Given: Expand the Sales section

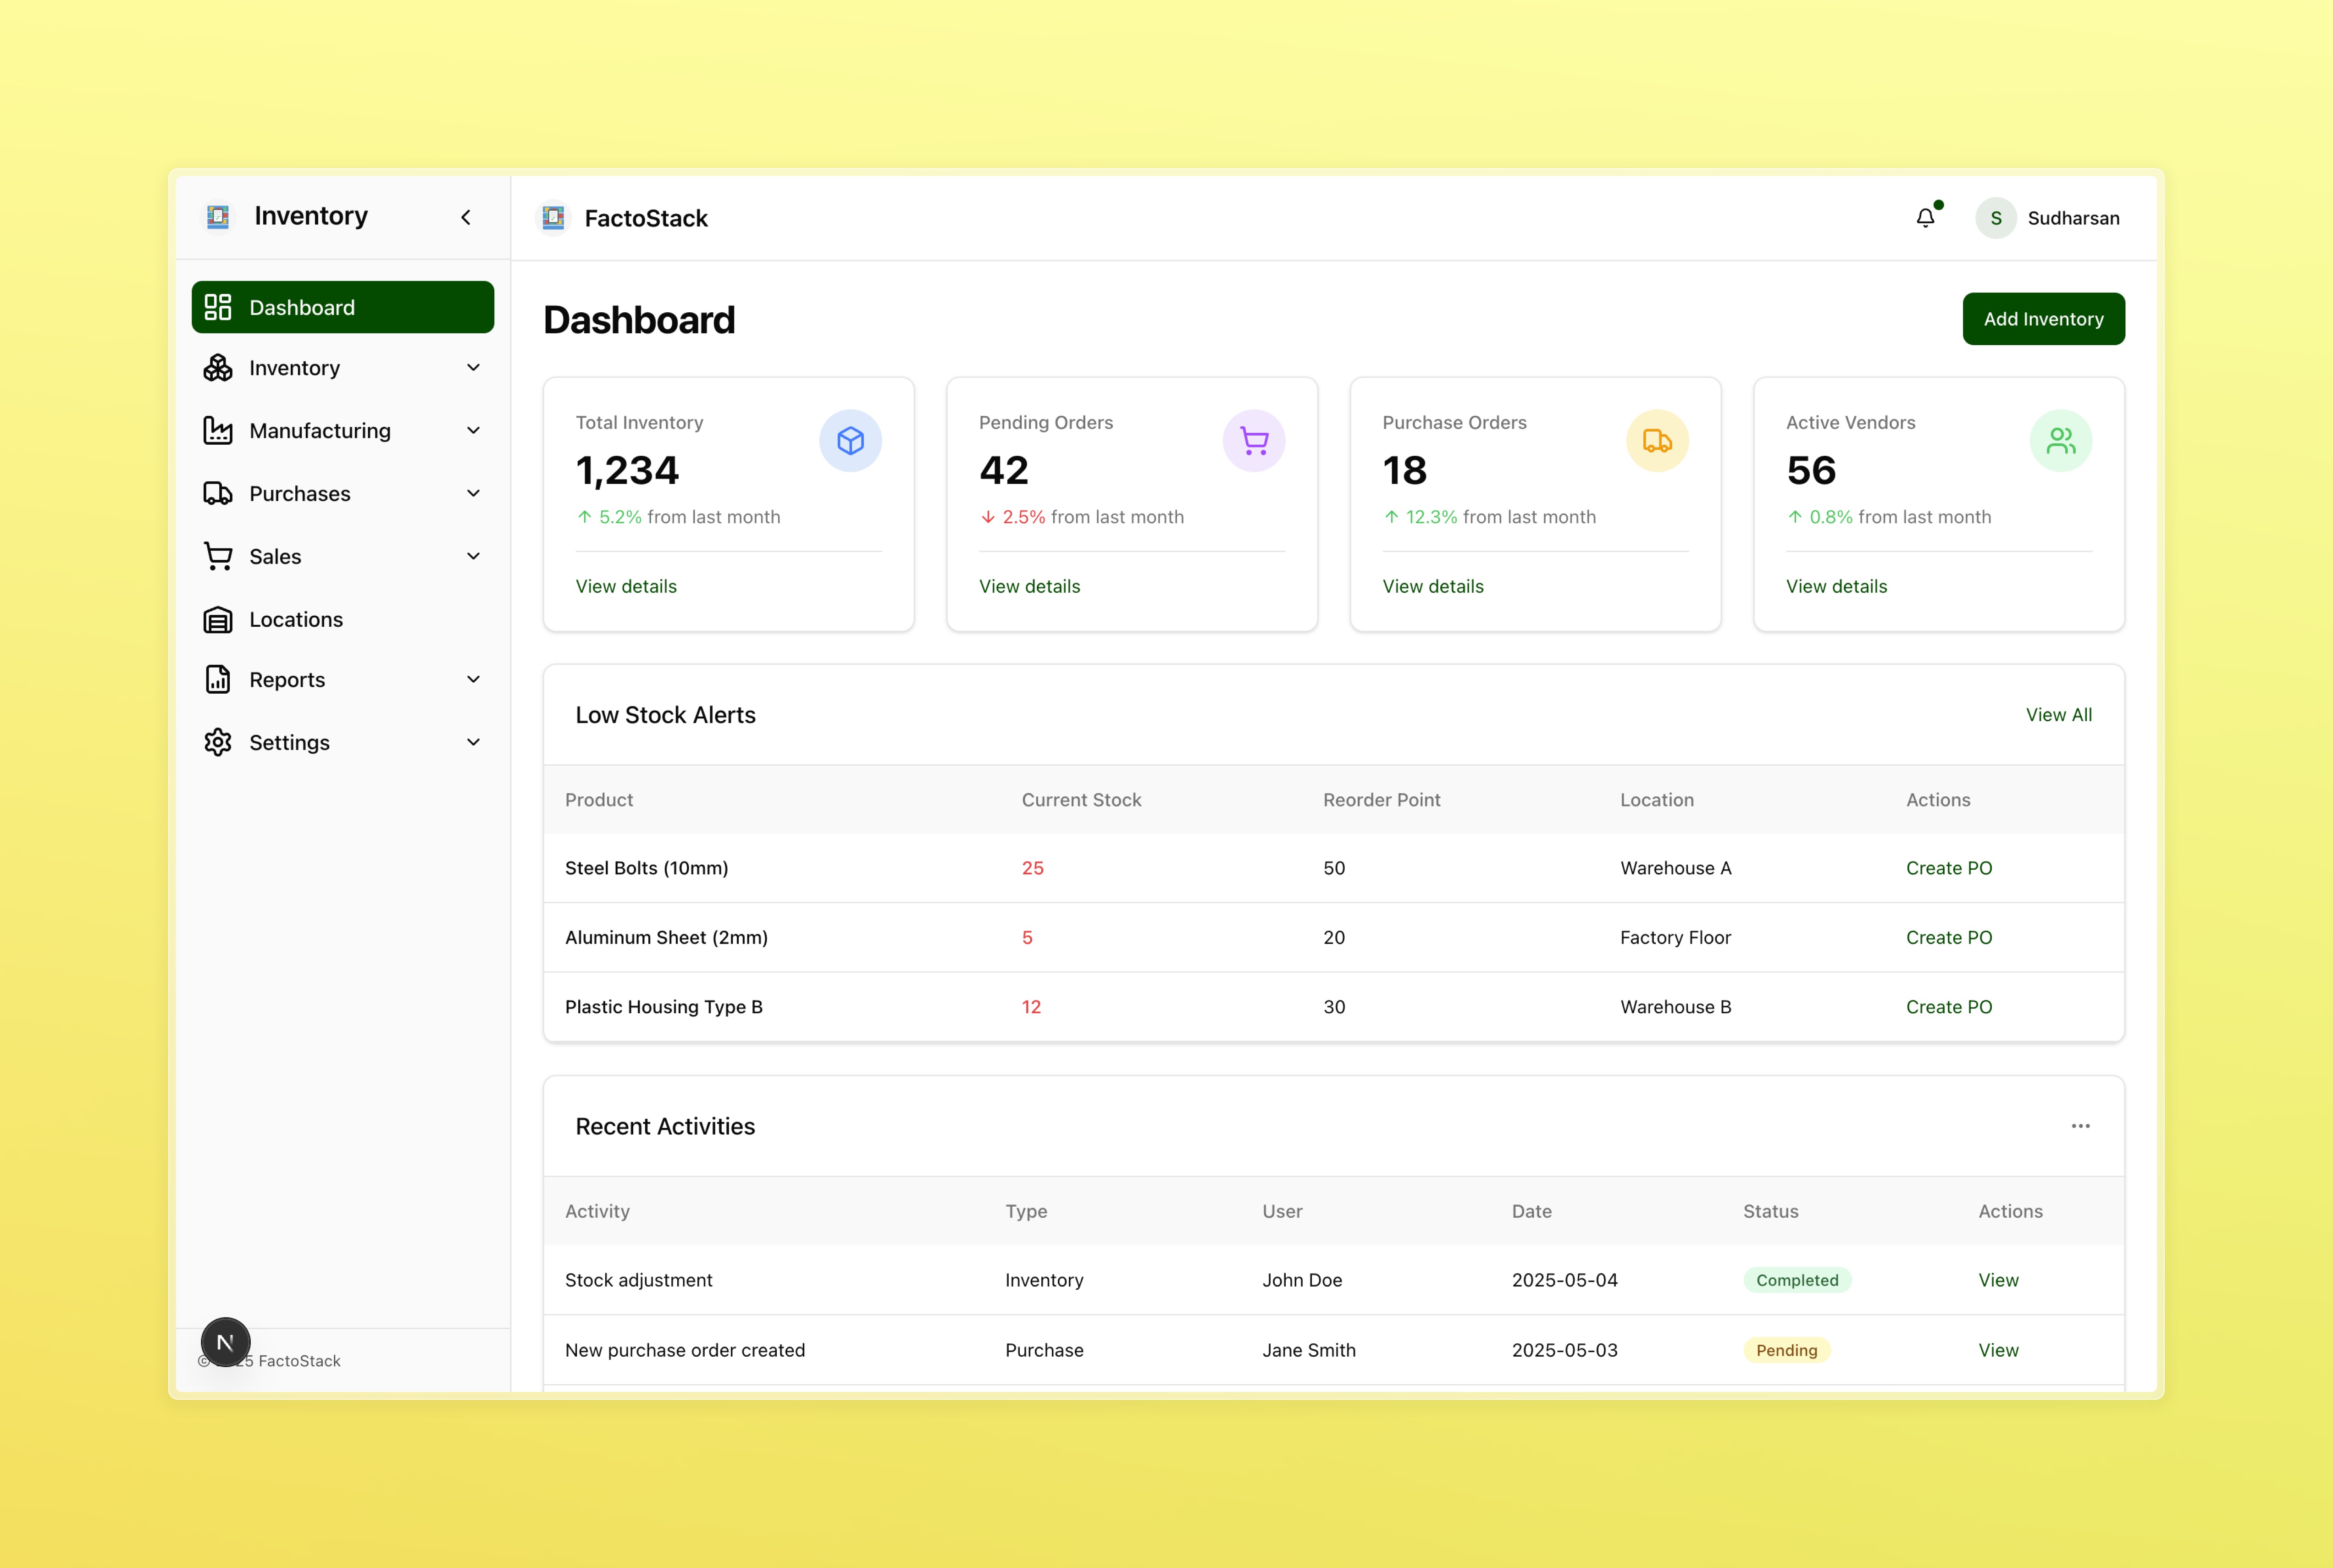Looking at the screenshot, I should [473, 556].
